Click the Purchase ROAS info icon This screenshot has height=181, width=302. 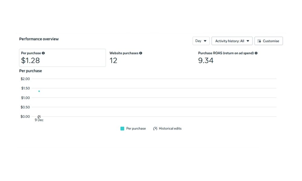coord(256,53)
